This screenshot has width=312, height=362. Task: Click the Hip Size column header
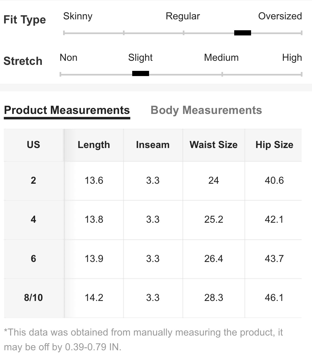tap(274, 145)
